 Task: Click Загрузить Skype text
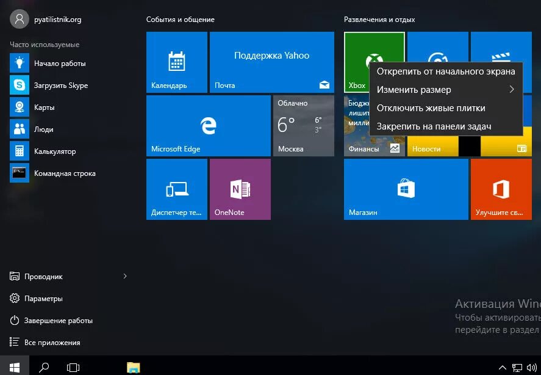61,86
